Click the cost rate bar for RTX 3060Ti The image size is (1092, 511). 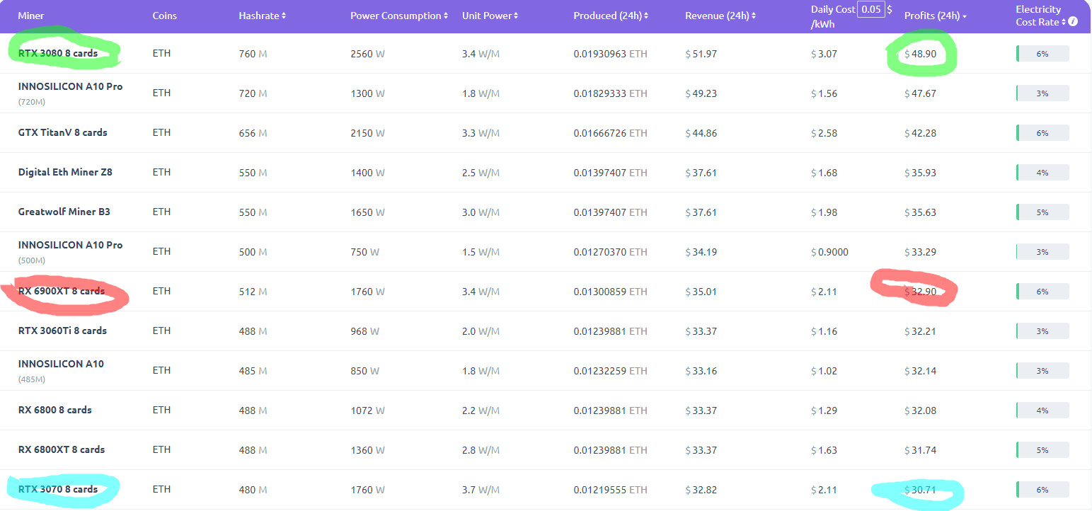point(1042,331)
